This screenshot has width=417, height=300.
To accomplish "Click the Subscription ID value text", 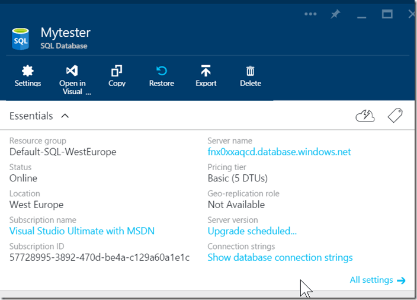I will click(100, 257).
